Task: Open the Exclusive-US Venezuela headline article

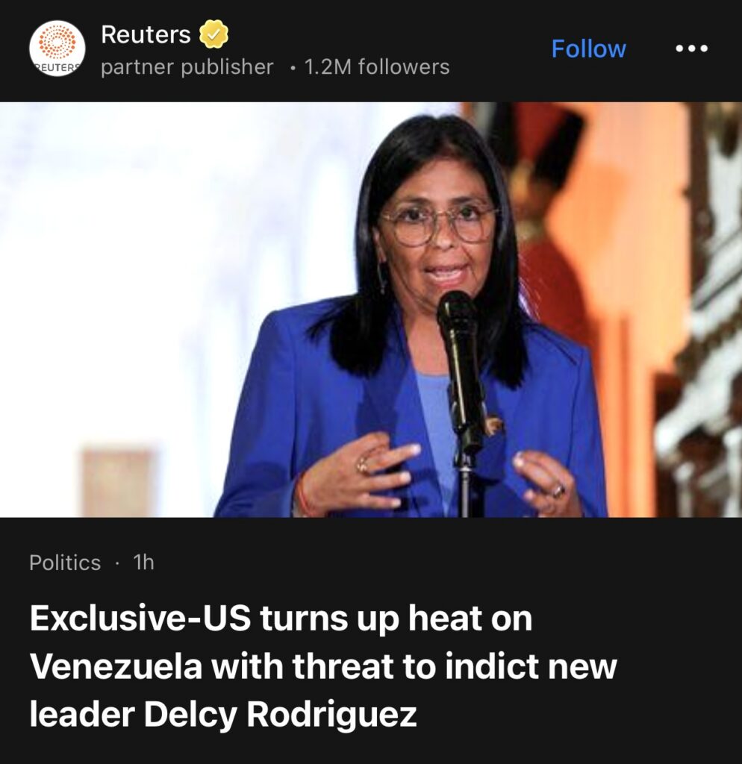Action: (x=323, y=666)
